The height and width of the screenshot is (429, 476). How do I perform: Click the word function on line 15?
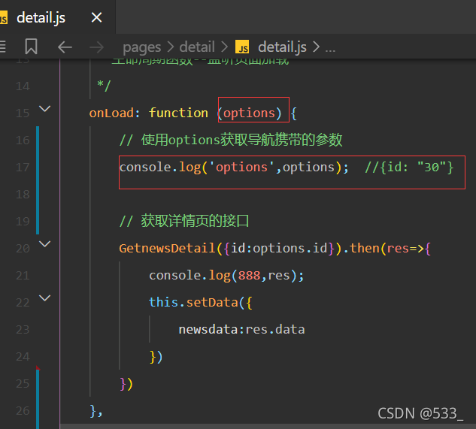[x=178, y=113]
